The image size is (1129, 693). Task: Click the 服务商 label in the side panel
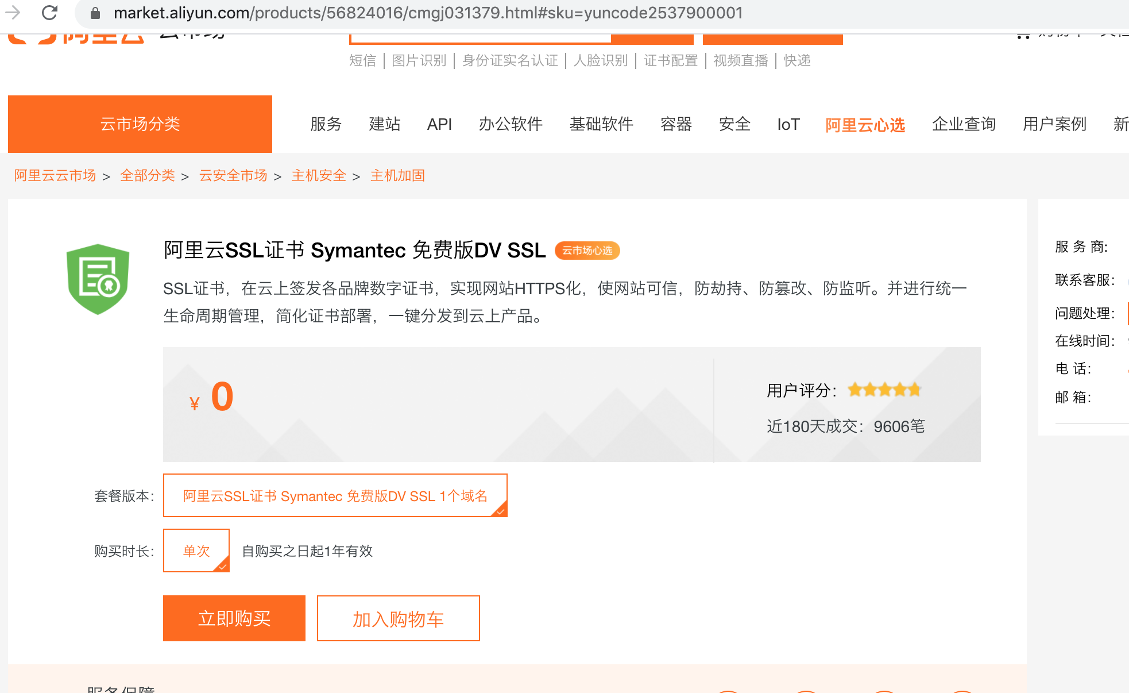[1081, 247]
